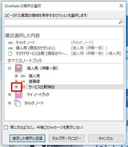Click the green 個人用 section tab icon in tree
Image resolution: width=128 pixels, height=147 pixels.
click(23, 76)
